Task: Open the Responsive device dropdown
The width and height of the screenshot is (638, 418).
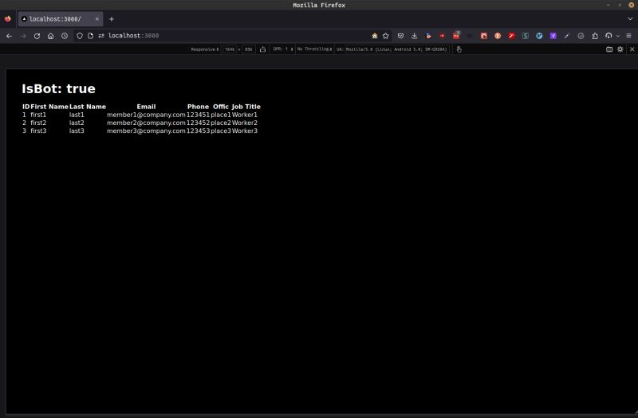Action: tap(205, 49)
